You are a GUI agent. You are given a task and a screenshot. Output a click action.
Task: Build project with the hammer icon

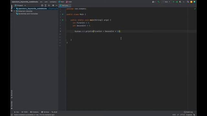pyautogui.click(x=158, y=2)
